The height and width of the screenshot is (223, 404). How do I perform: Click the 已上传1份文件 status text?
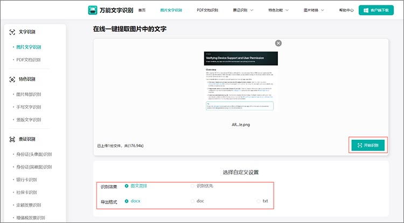pos(120,146)
